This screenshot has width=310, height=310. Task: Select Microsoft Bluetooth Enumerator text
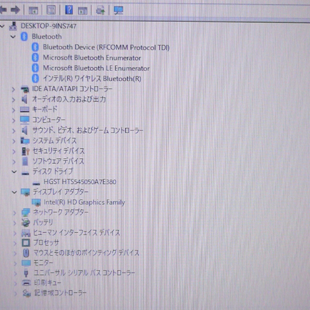(92, 58)
